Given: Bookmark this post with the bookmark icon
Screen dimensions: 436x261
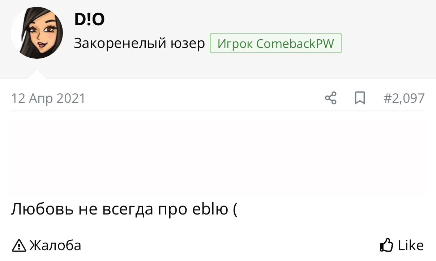Looking at the screenshot, I should point(360,98).
